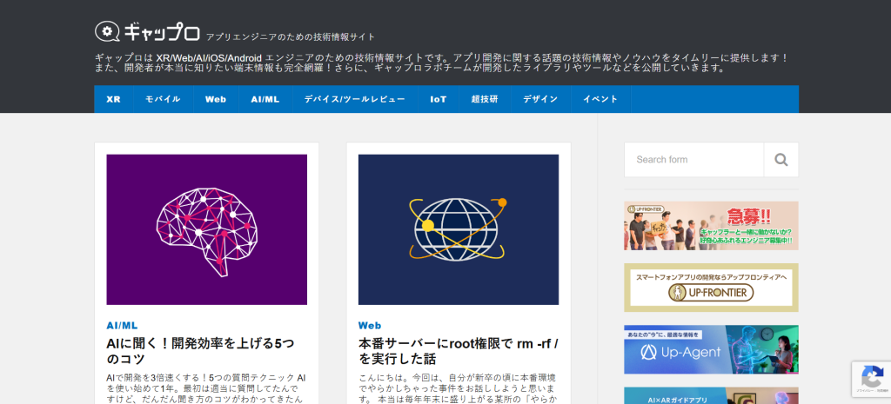Select the イベント menu item

(x=600, y=99)
